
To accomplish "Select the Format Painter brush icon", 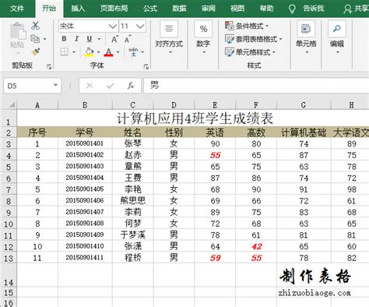I will [36, 52].
